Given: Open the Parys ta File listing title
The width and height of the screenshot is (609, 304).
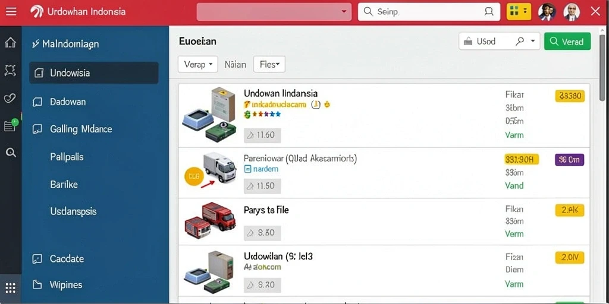Looking at the screenshot, I should (266, 210).
